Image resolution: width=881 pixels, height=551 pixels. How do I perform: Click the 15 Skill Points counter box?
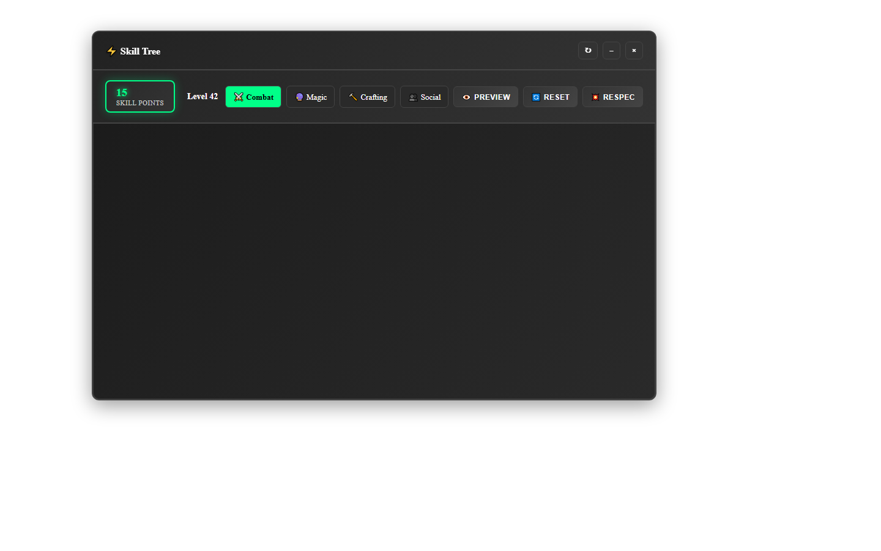point(140,97)
